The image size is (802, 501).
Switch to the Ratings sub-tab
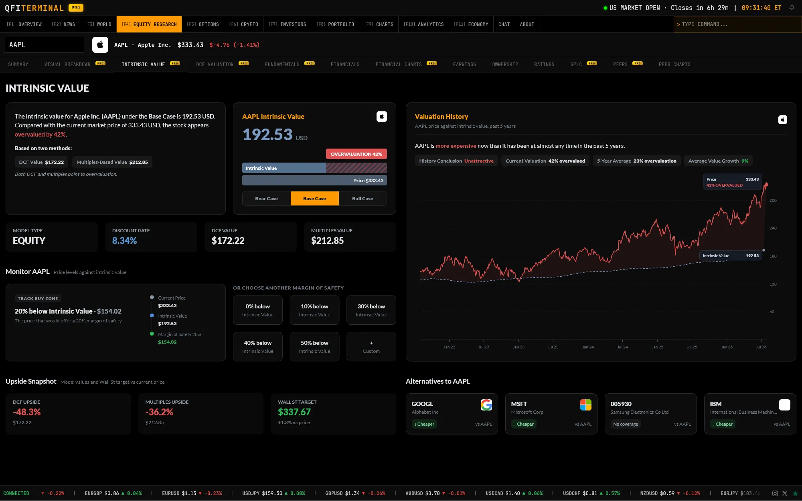[544, 64]
